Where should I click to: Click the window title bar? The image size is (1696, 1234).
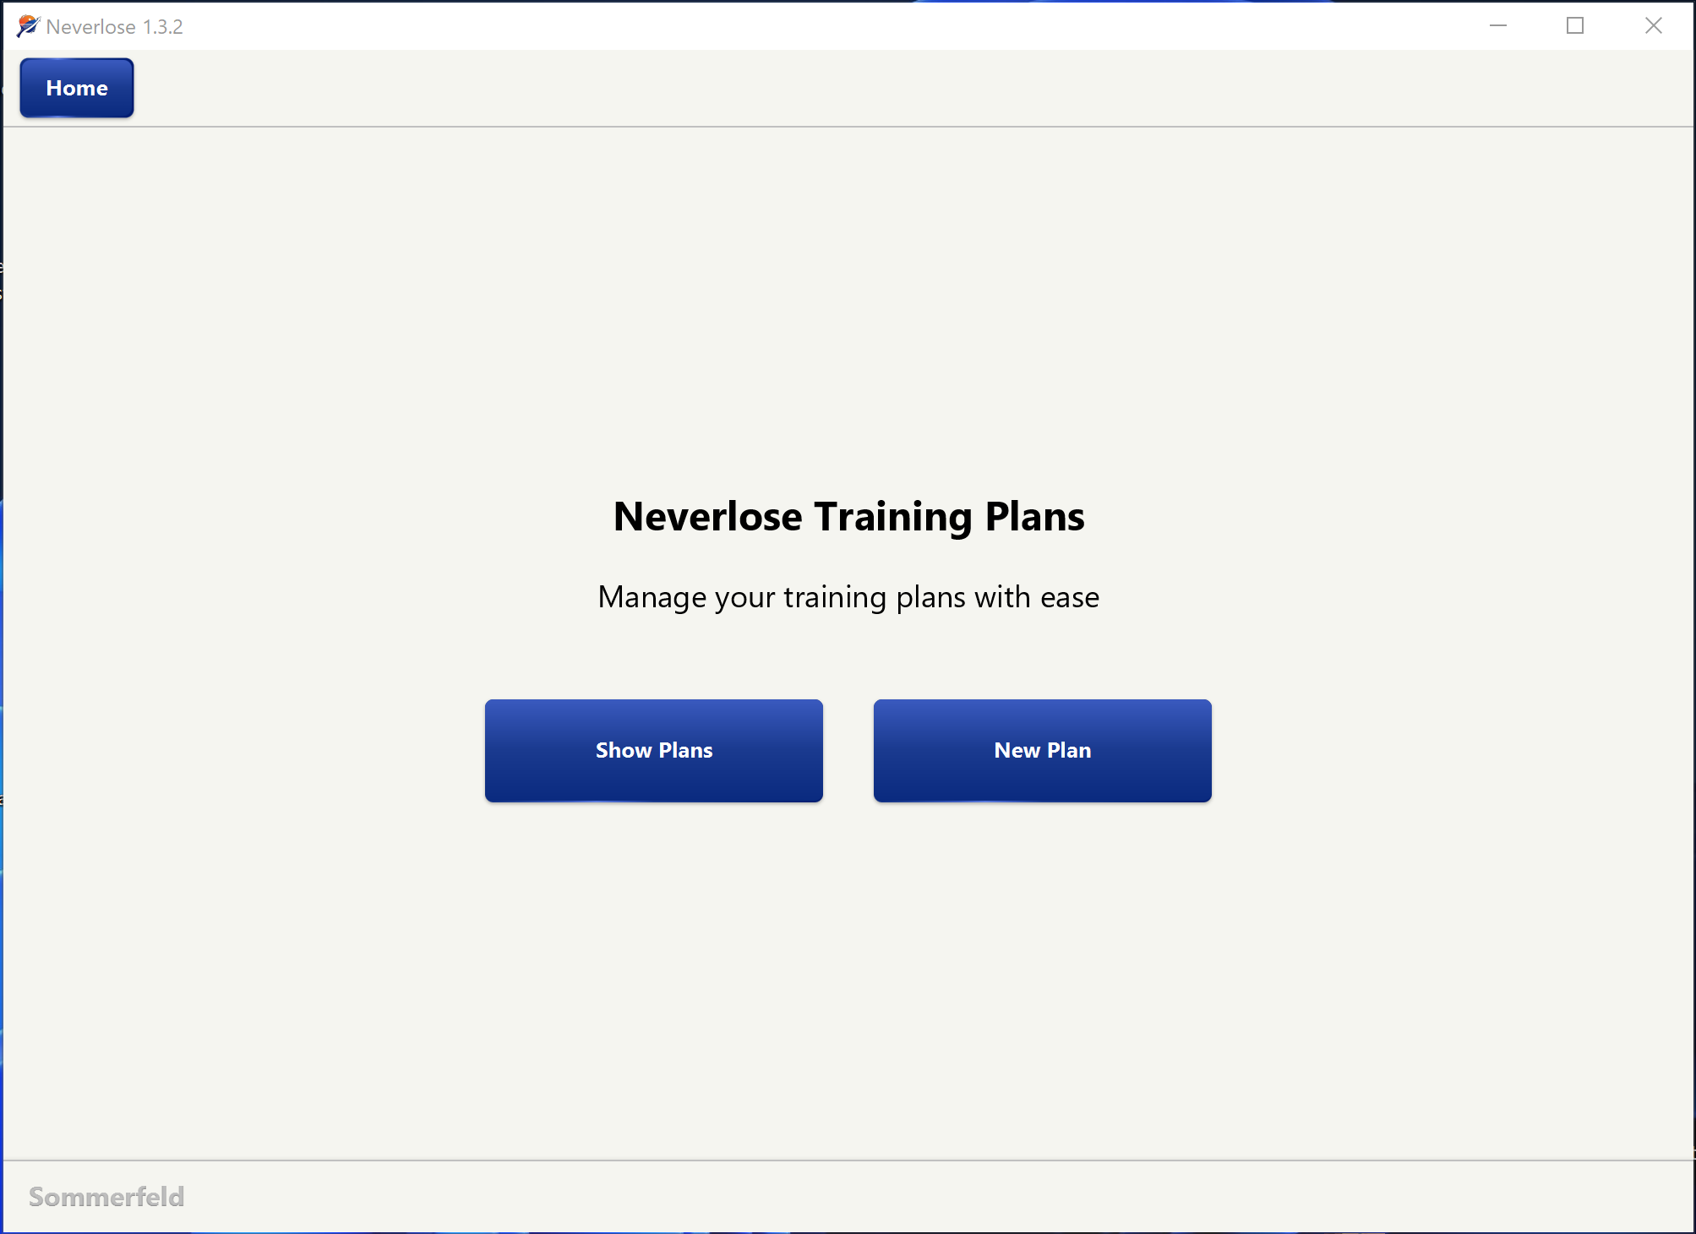pyautogui.click(x=761, y=25)
